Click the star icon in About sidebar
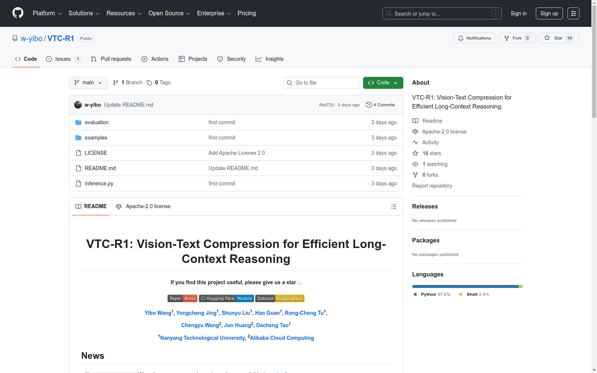Image resolution: width=597 pixels, height=373 pixels. 415,153
